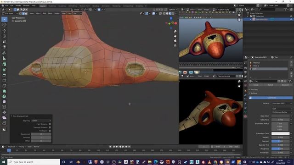The width and height of the screenshot is (294, 165).
Task: Toggle visibility eye of Collection
Action: (x=291, y=16)
